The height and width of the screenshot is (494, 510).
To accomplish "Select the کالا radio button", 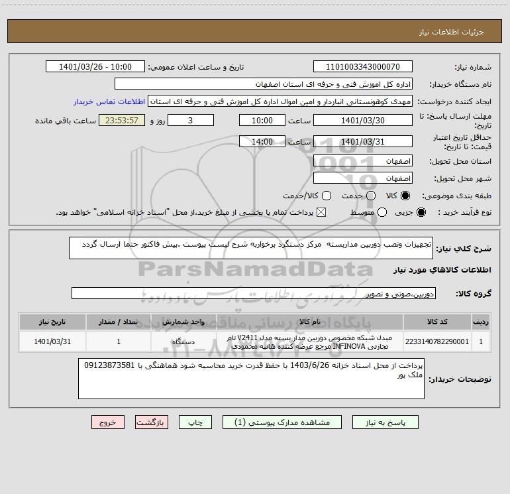I will click(405, 196).
